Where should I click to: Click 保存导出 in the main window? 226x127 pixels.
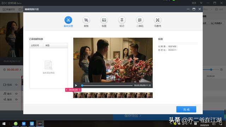133,116
